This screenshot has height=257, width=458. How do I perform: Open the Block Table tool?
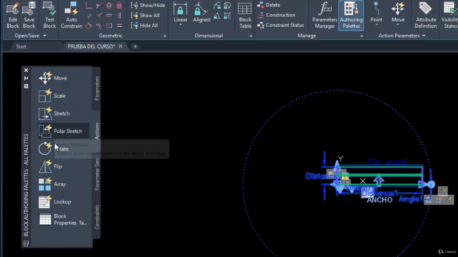245,15
